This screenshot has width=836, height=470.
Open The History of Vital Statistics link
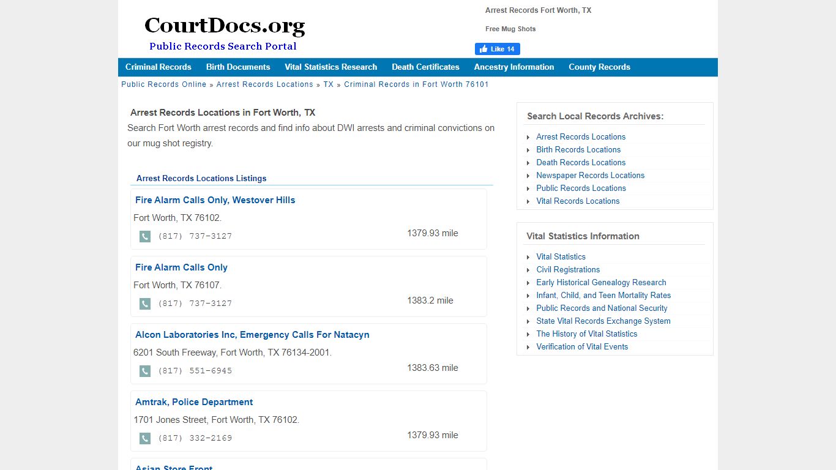coord(587,334)
